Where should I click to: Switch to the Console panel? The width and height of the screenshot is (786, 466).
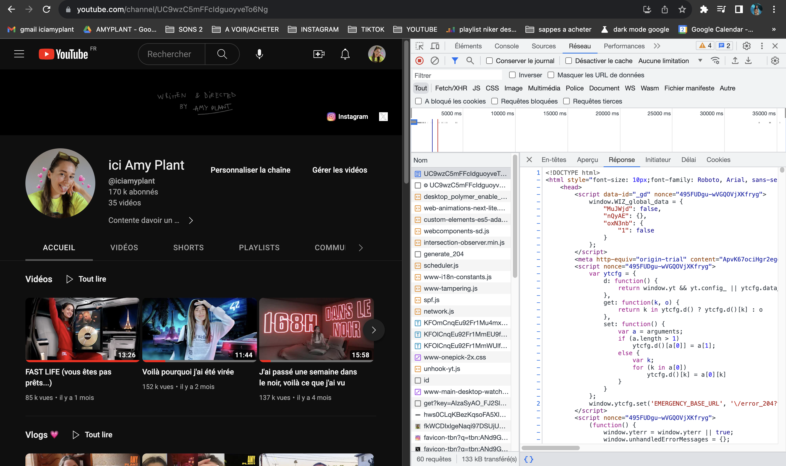506,46
